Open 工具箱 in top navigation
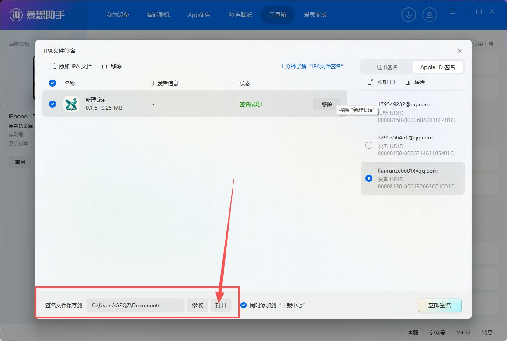Viewport: 507px width, 341px height. [x=278, y=15]
